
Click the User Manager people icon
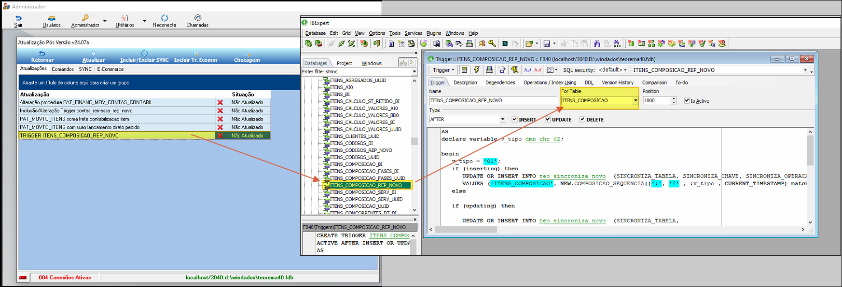point(482,43)
